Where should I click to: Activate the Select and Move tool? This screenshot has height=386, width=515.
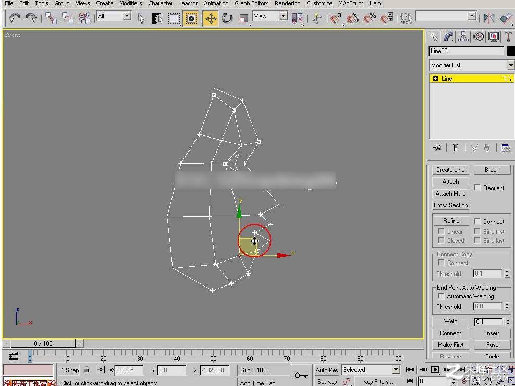[x=211, y=18]
